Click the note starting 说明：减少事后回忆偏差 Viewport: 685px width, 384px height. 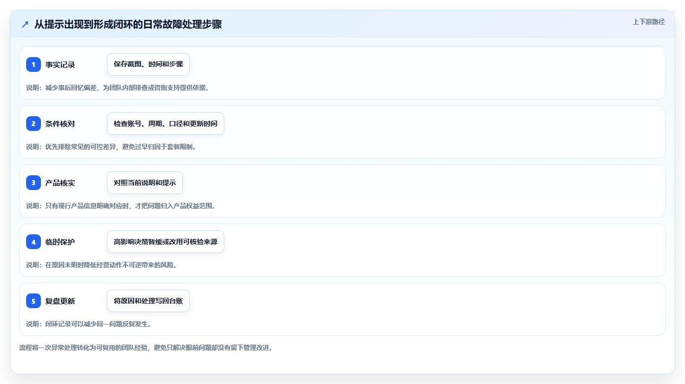(x=117, y=88)
